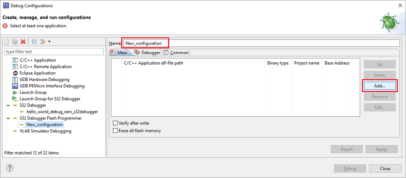The height and width of the screenshot is (178, 406).
Task: Collapse the S32 Debugger tree node
Action: click(8, 105)
